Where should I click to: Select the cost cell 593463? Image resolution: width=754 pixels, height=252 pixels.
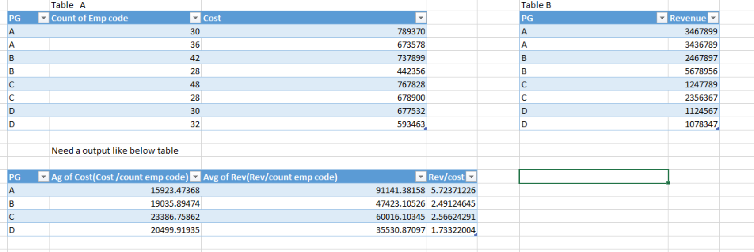coord(314,124)
